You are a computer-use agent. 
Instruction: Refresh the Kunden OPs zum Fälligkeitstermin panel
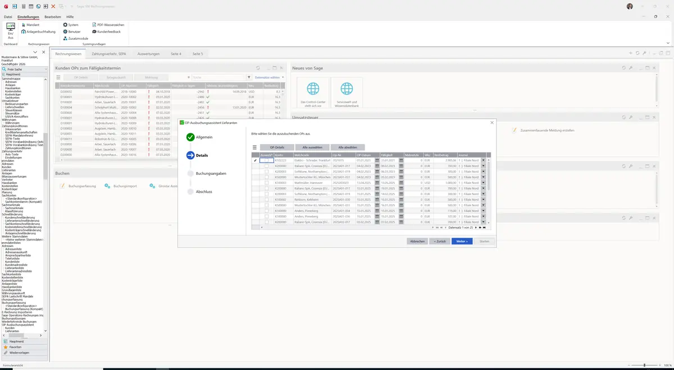258,68
